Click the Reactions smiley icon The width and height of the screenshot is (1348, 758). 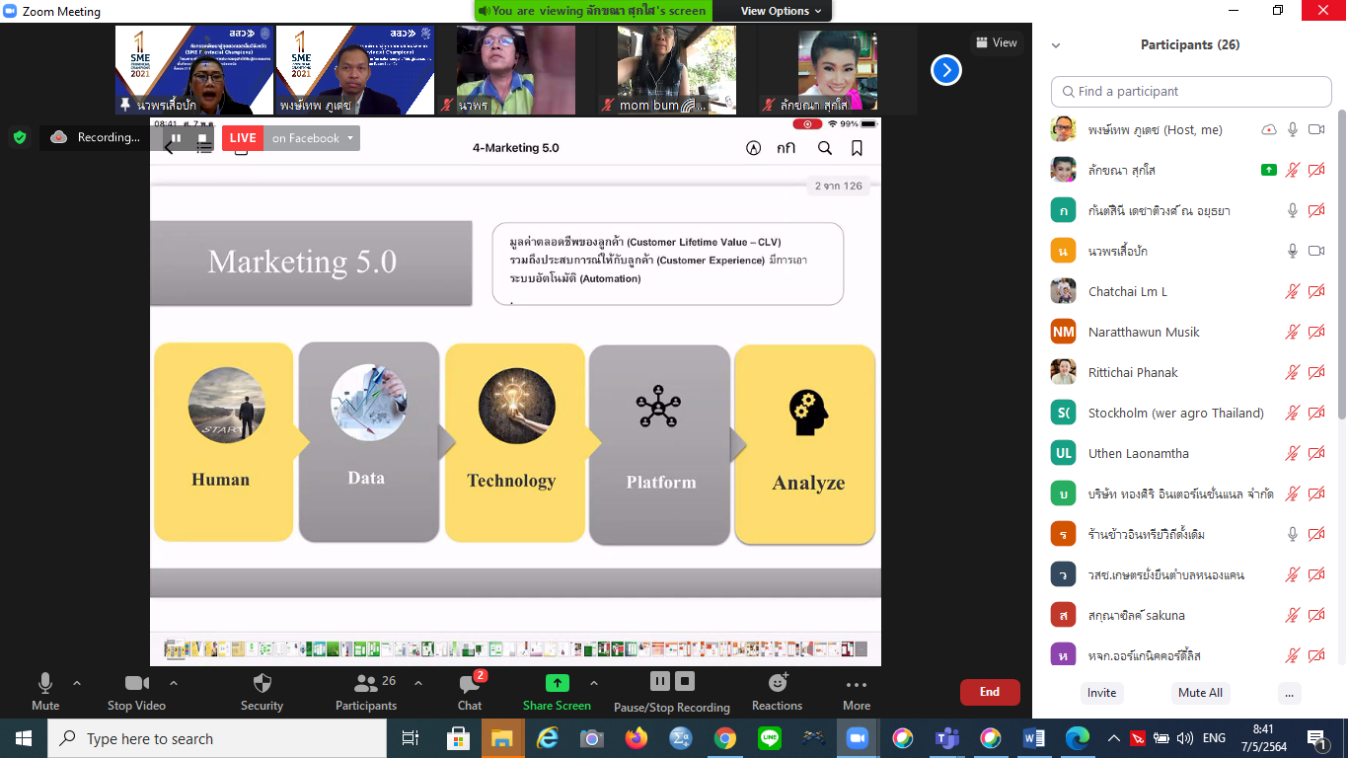[778, 683]
